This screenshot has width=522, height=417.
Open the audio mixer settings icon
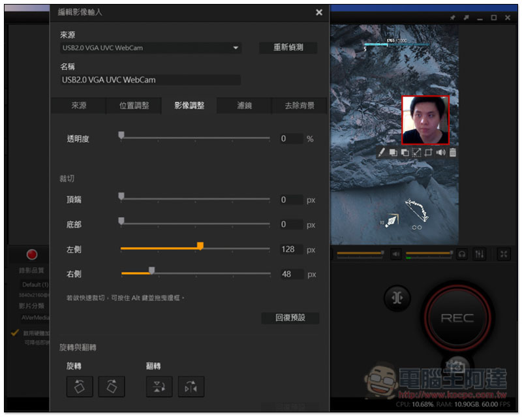point(480,255)
